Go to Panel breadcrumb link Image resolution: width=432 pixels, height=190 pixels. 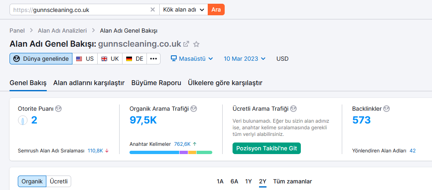(x=17, y=31)
